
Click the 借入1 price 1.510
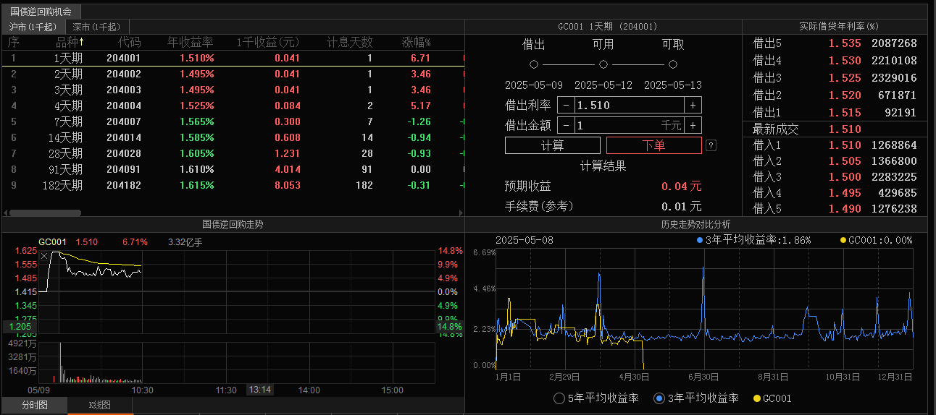tap(845, 145)
